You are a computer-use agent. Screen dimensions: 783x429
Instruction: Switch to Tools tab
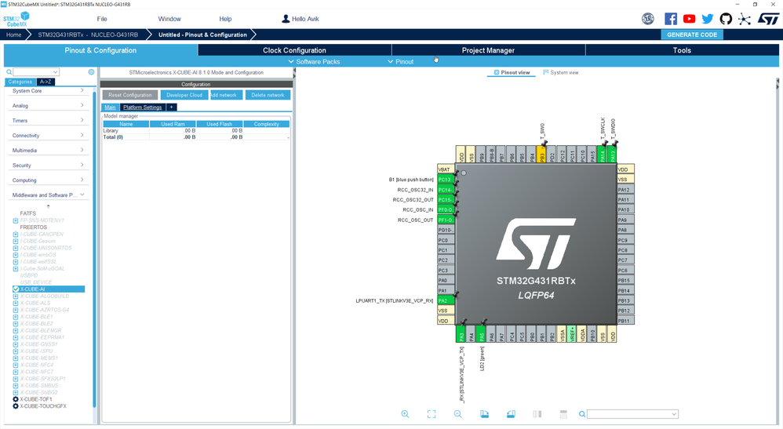[x=682, y=50]
